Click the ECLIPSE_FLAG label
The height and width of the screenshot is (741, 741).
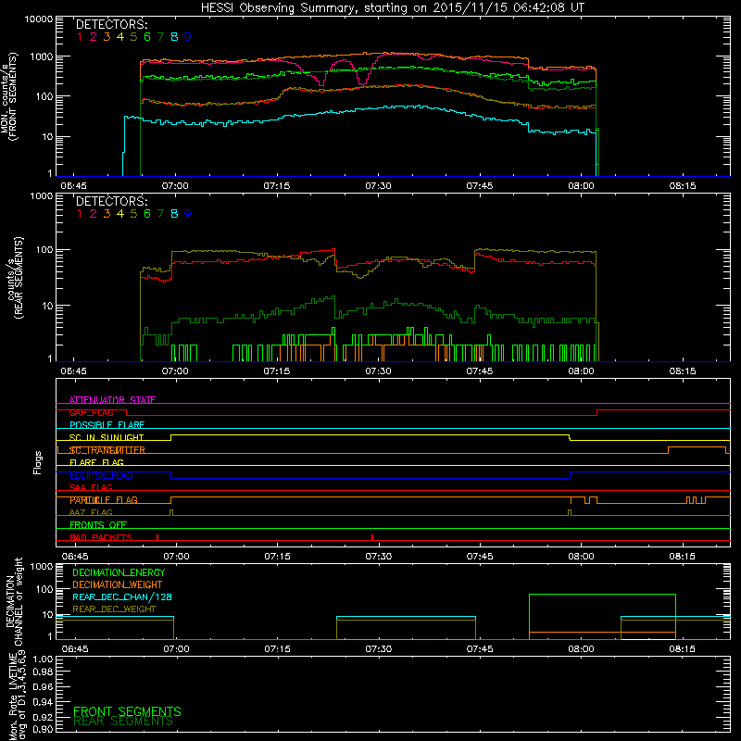point(101,475)
